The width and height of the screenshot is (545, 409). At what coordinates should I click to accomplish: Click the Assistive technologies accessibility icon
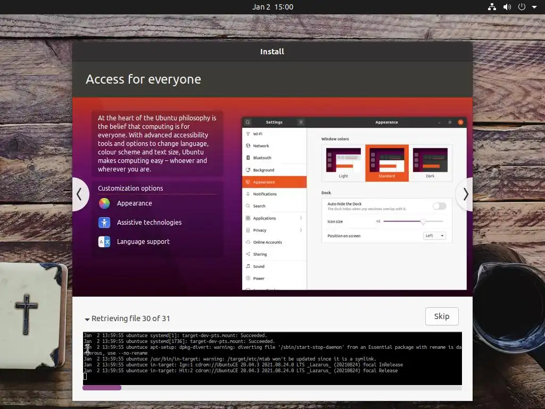(x=104, y=222)
